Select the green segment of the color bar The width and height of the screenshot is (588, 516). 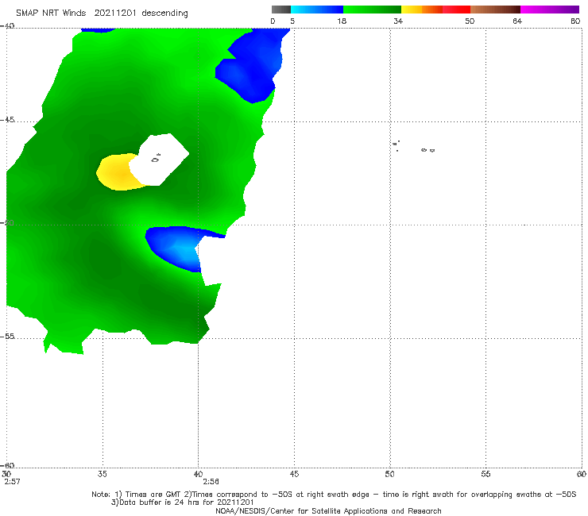point(372,10)
